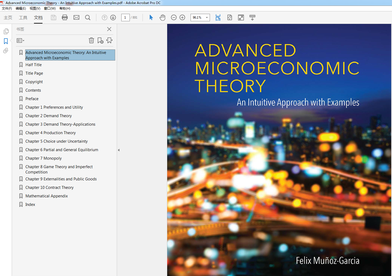
Task: Open Chapter 8 Game Theory bookmark
Action: pos(59,169)
